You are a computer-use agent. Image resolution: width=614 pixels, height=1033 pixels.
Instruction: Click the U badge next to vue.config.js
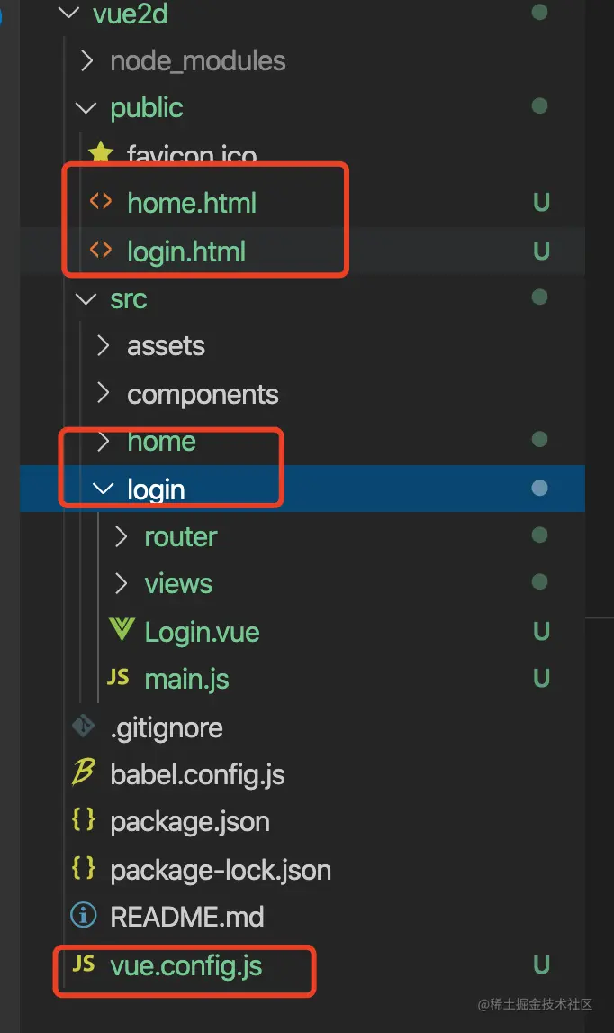point(540,964)
